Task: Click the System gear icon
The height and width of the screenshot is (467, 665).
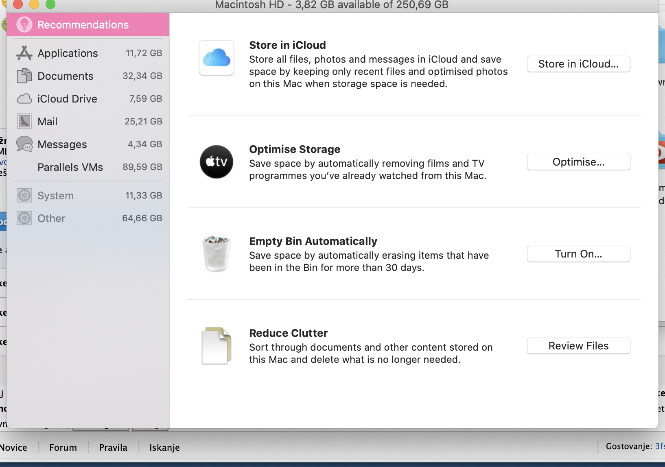Action: [x=24, y=196]
